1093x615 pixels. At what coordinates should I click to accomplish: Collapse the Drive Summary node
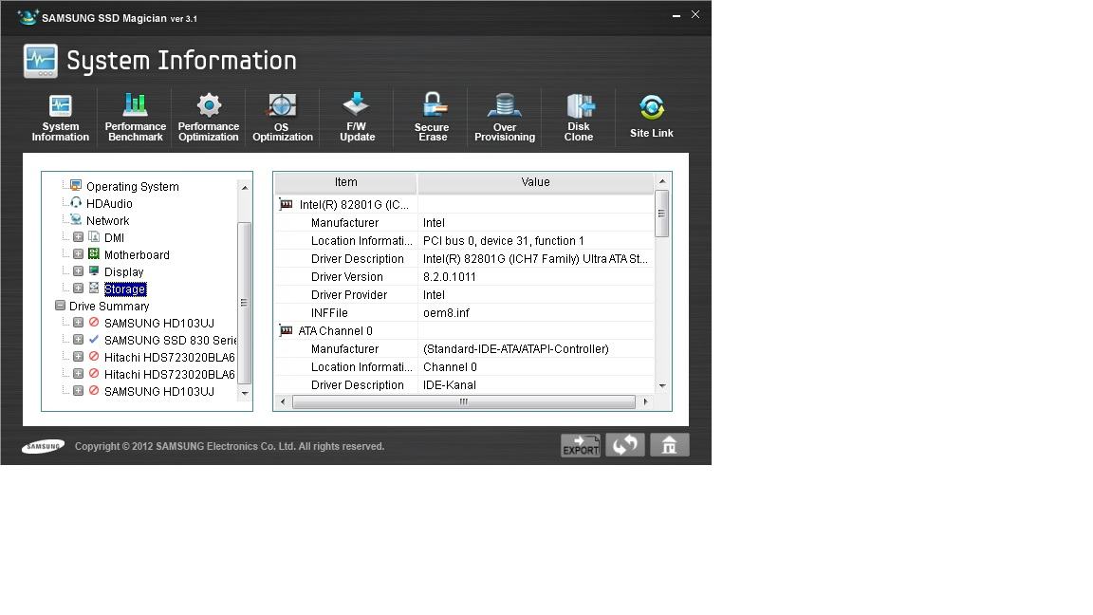[x=60, y=306]
